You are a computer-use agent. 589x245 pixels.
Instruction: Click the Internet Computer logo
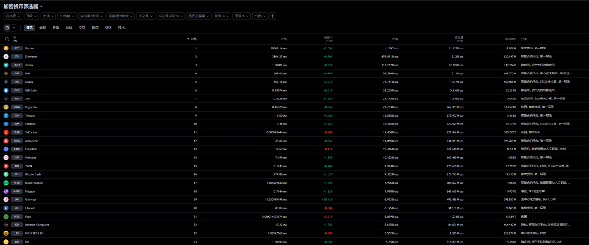pos(6,224)
